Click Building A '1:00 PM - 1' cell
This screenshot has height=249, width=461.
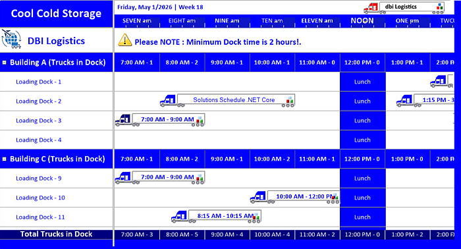pos(407,63)
